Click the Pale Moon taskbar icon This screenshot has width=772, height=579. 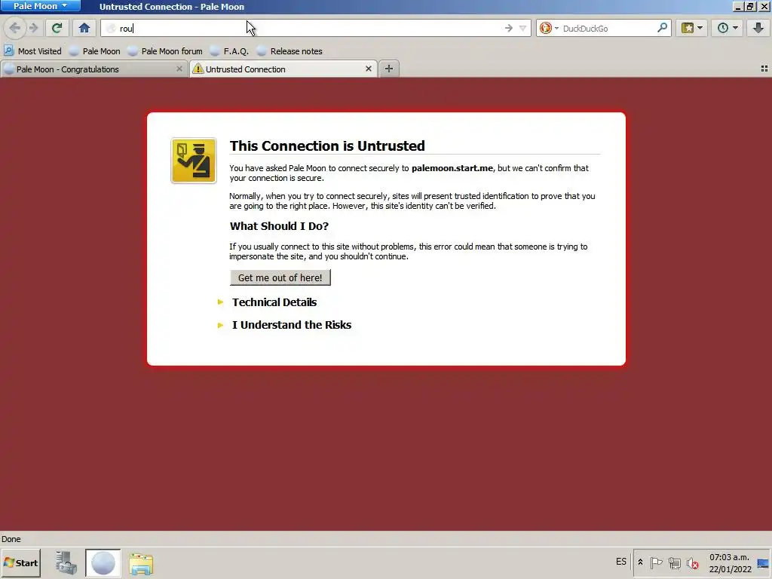click(103, 562)
